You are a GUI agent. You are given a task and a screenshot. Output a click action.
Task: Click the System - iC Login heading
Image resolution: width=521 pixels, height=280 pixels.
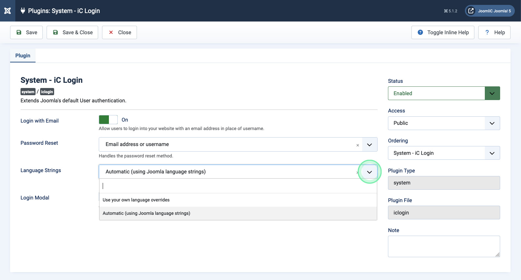tap(52, 80)
